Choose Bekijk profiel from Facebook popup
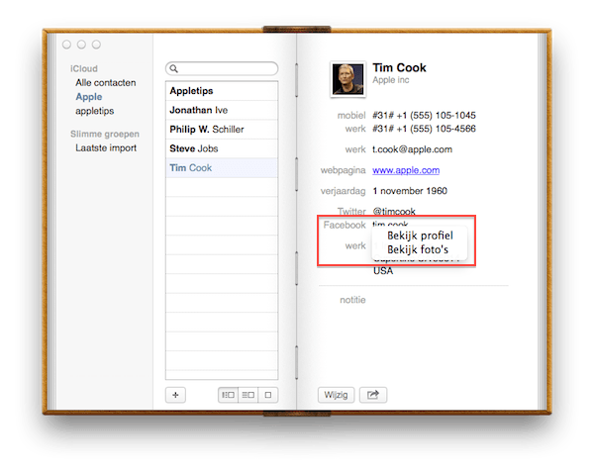 (420, 236)
